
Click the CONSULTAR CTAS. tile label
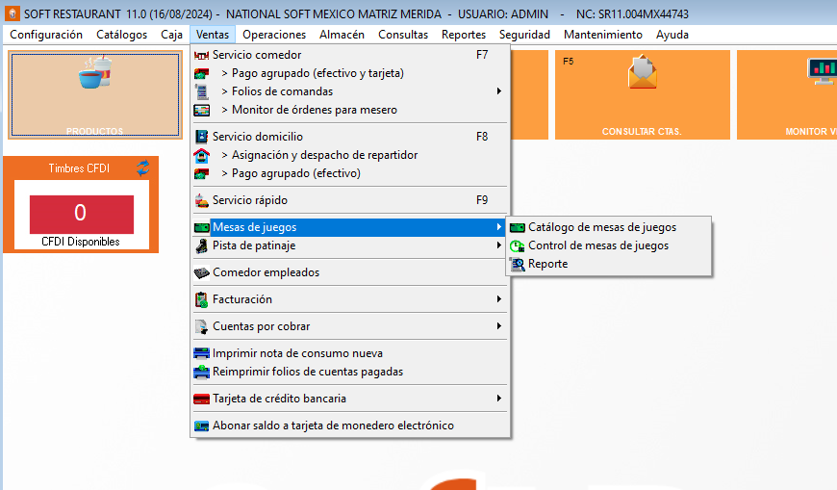642,132
